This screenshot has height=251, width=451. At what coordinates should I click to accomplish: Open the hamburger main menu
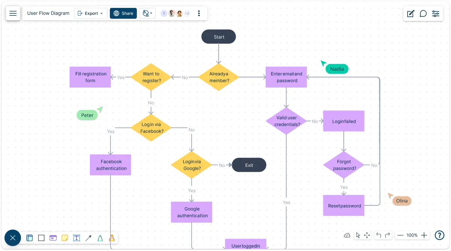click(13, 13)
